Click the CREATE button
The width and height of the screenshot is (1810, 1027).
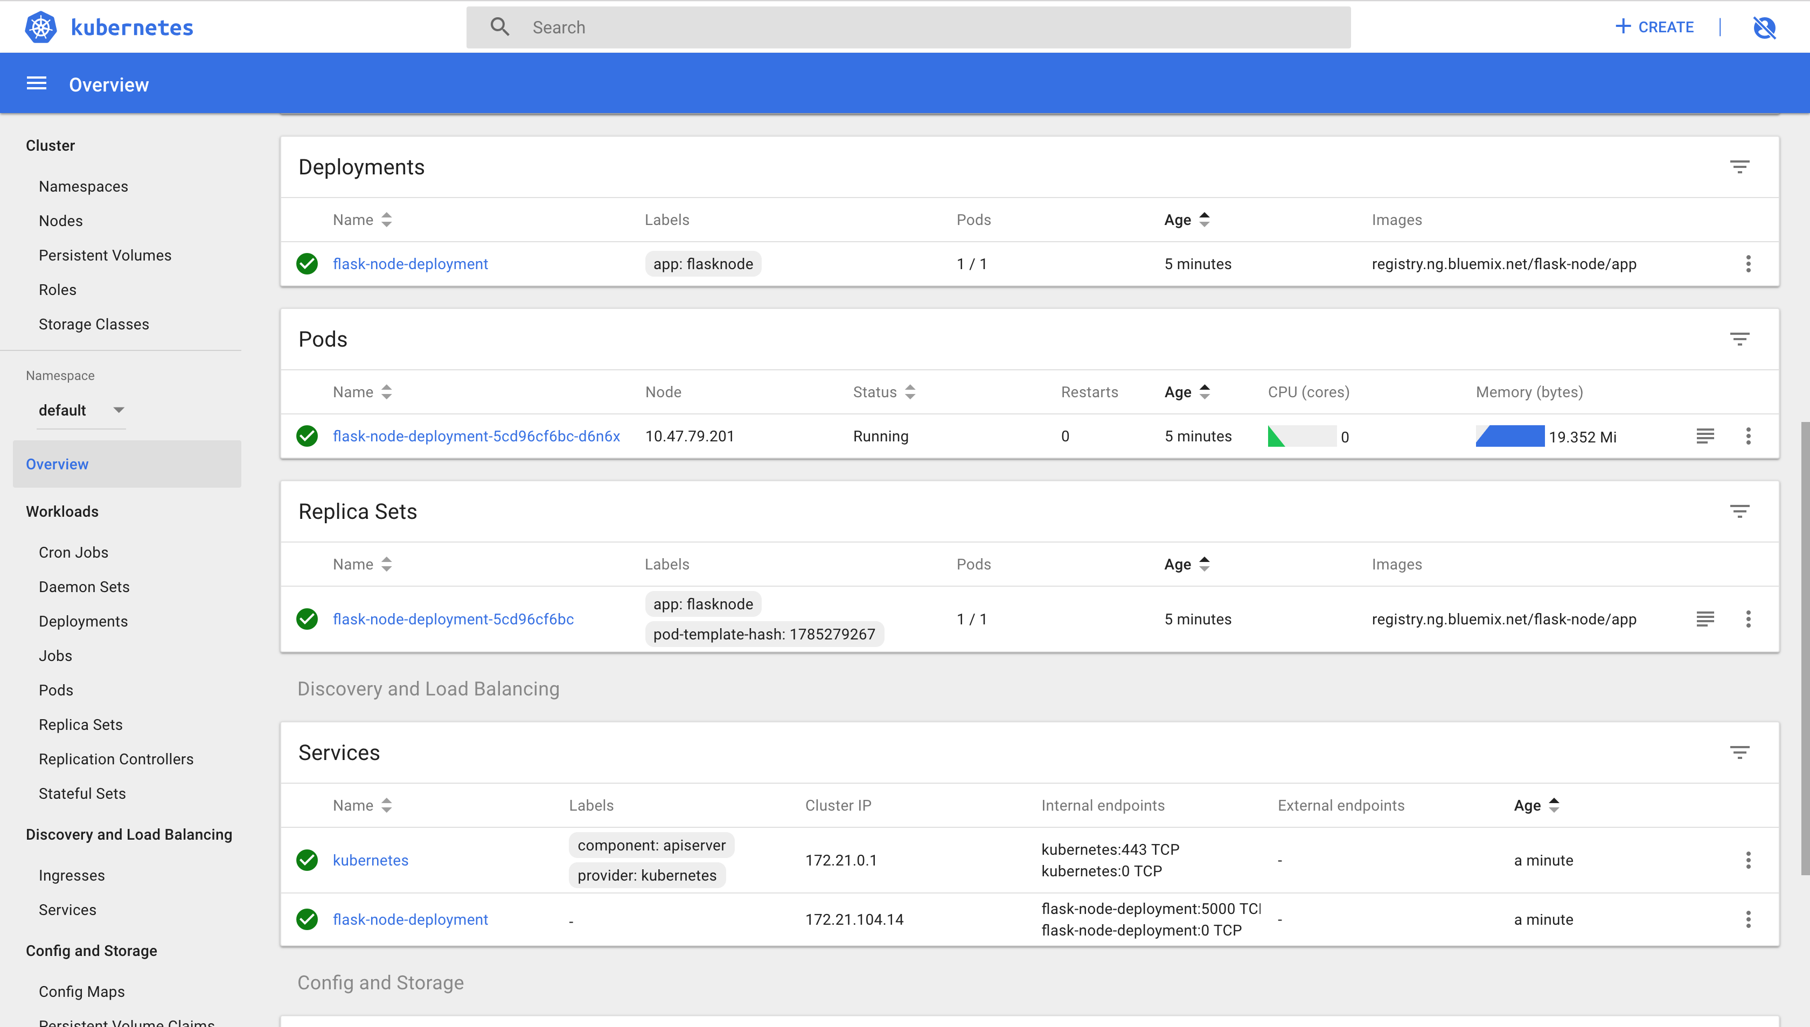point(1655,27)
